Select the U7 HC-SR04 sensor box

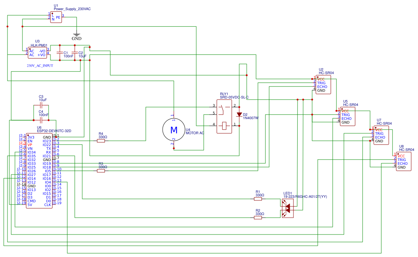(x=381, y=135)
